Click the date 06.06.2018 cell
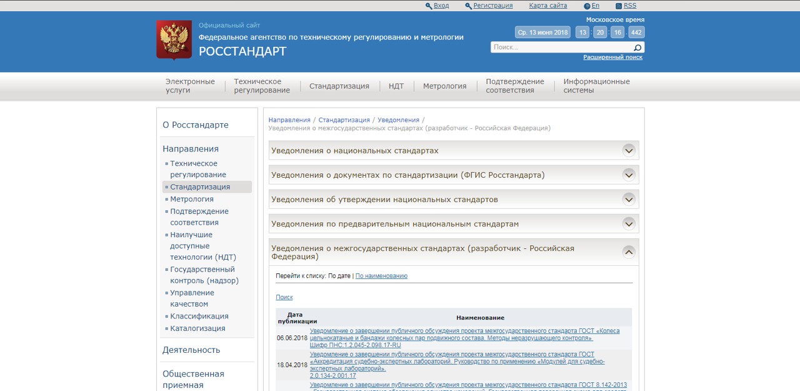The width and height of the screenshot is (800, 391). (x=292, y=338)
